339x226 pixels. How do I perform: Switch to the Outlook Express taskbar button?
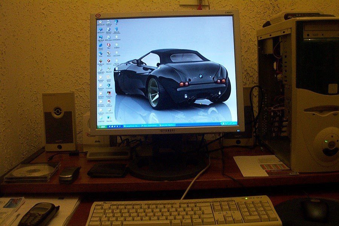(149, 126)
